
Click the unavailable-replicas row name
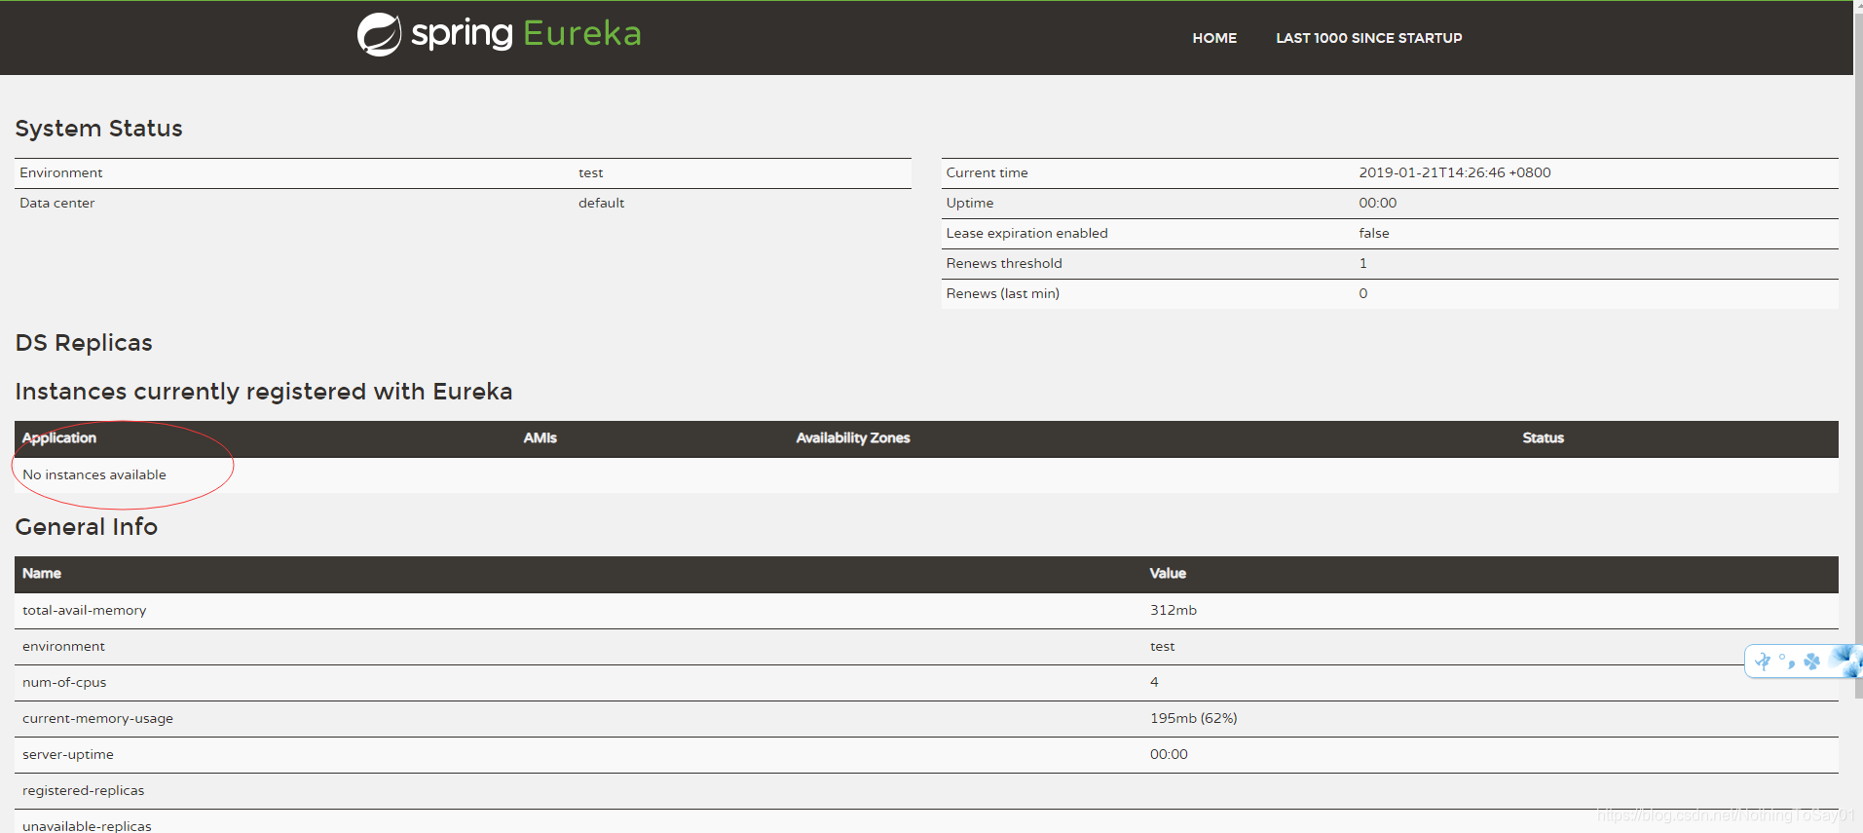[87, 826]
